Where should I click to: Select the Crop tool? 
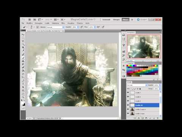pos(23,47)
